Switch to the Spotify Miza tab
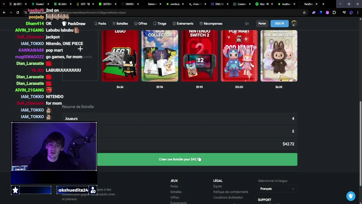The width and height of the screenshot is (362, 204). tap(264, 4)
